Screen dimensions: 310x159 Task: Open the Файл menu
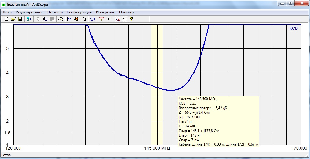pyautogui.click(x=7, y=12)
